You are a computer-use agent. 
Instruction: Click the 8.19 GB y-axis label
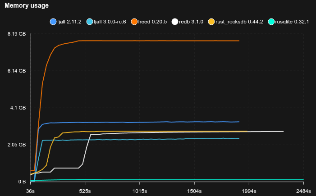point(17,34)
